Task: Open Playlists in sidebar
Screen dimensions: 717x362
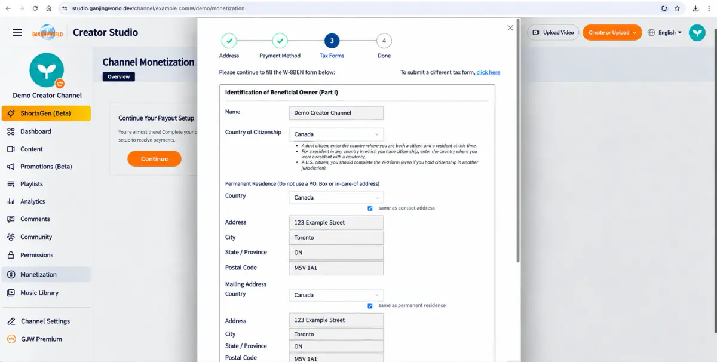Action: [46, 184]
